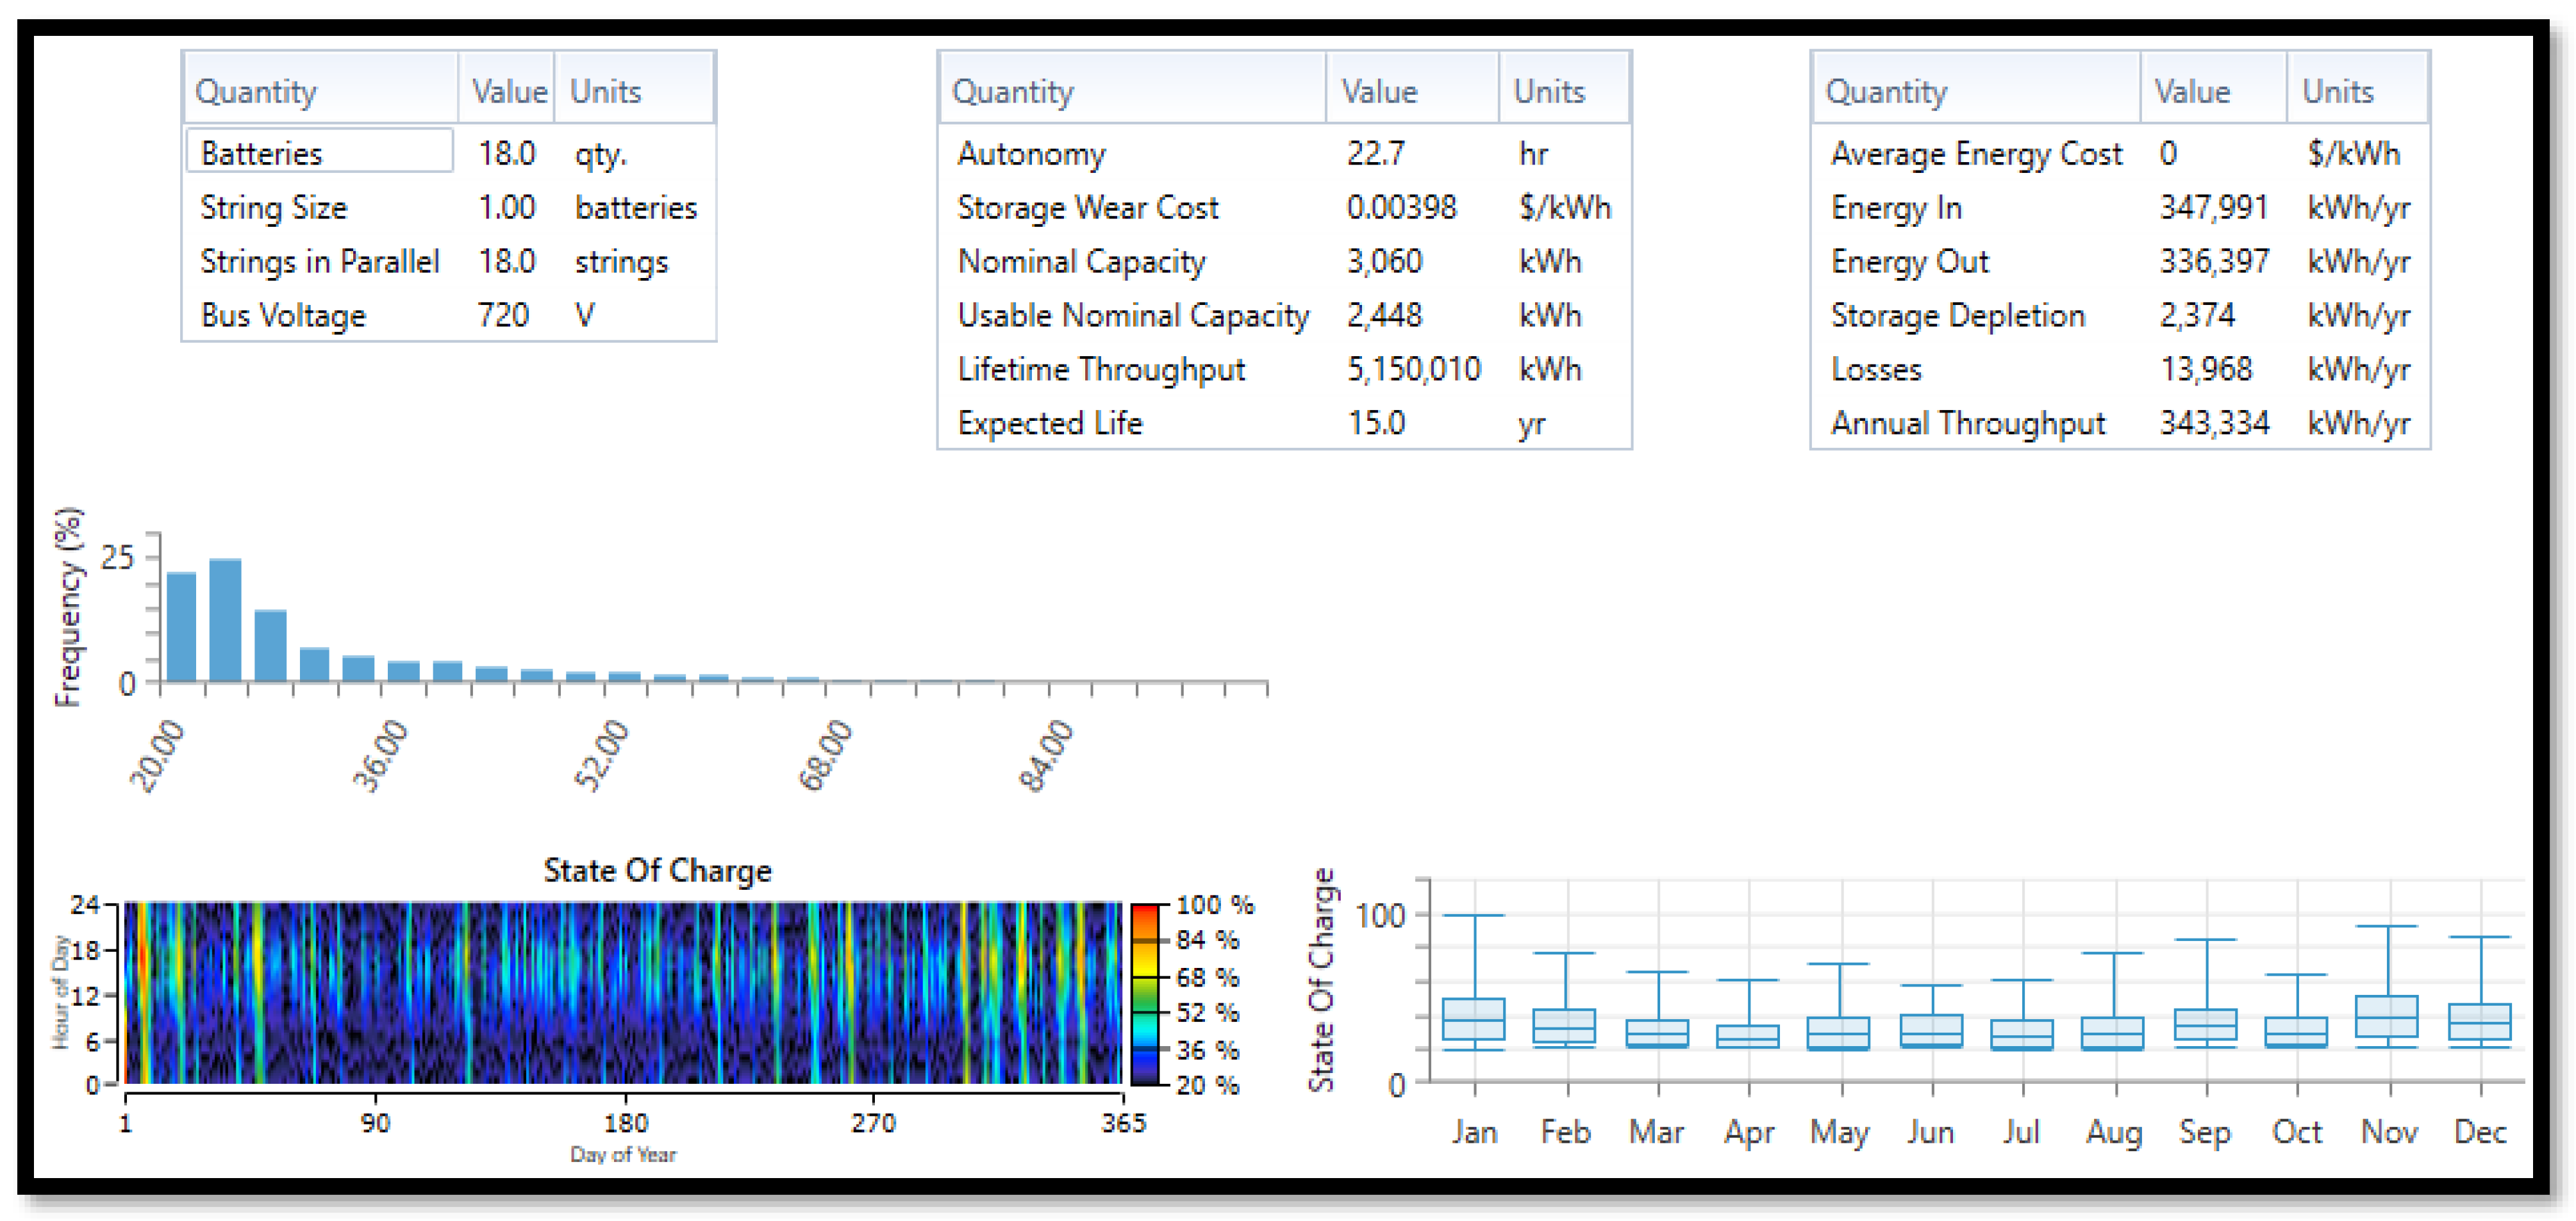Click the State Of Charge heatmap title
The height and width of the screenshot is (1221, 2576).
pyautogui.click(x=657, y=871)
